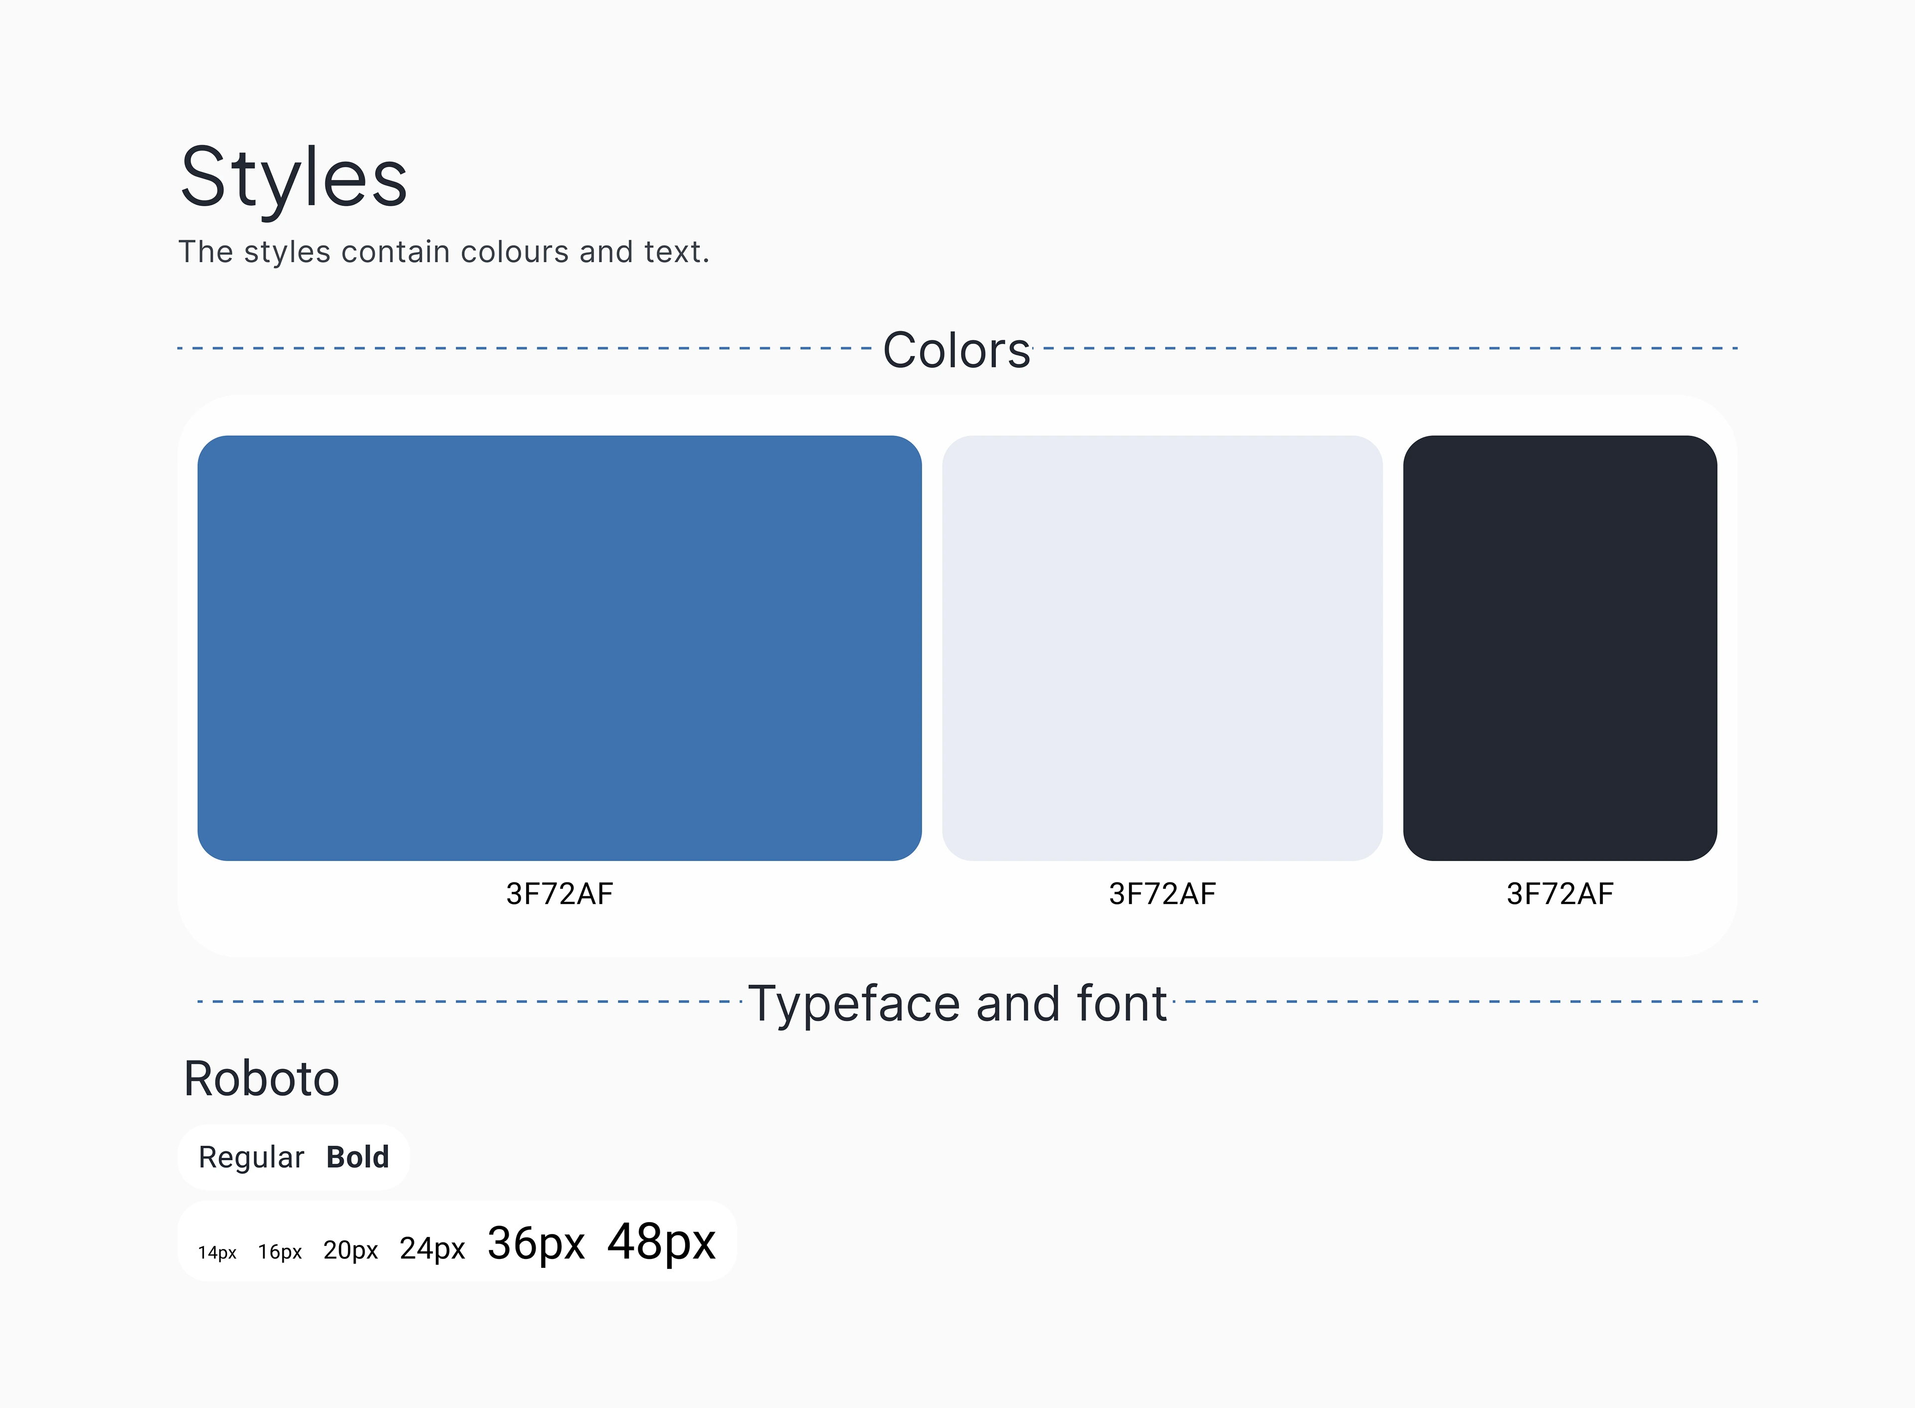Click the Typeface and font heading
This screenshot has height=1408, width=1915.
(957, 1004)
